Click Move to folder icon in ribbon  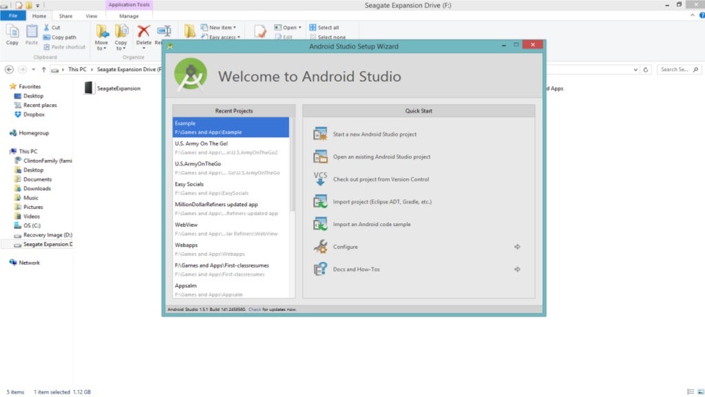102,32
